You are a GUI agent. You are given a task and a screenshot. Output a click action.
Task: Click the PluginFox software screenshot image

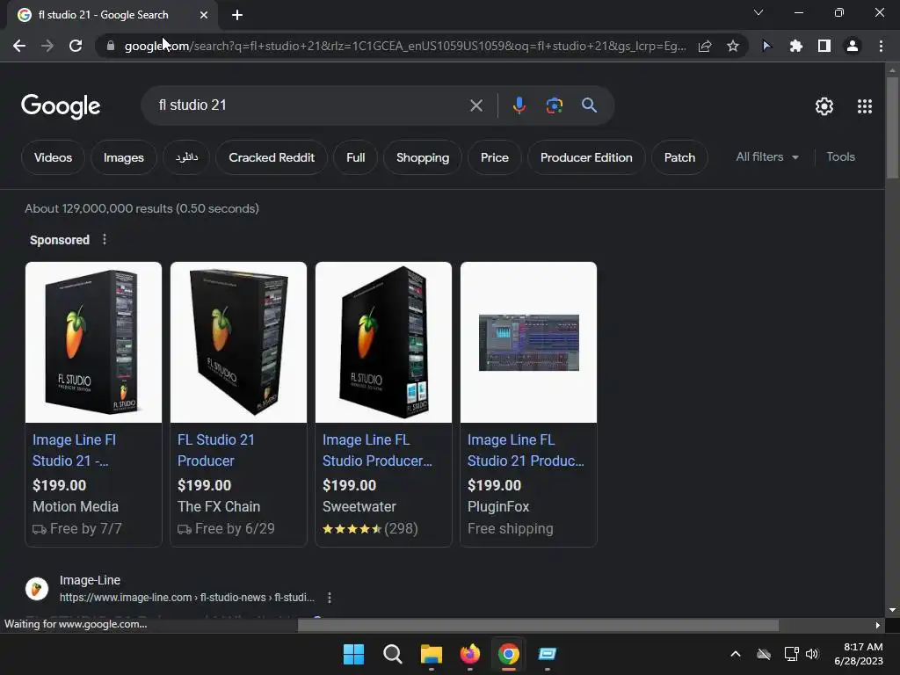pyautogui.click(x=528, y=343)
